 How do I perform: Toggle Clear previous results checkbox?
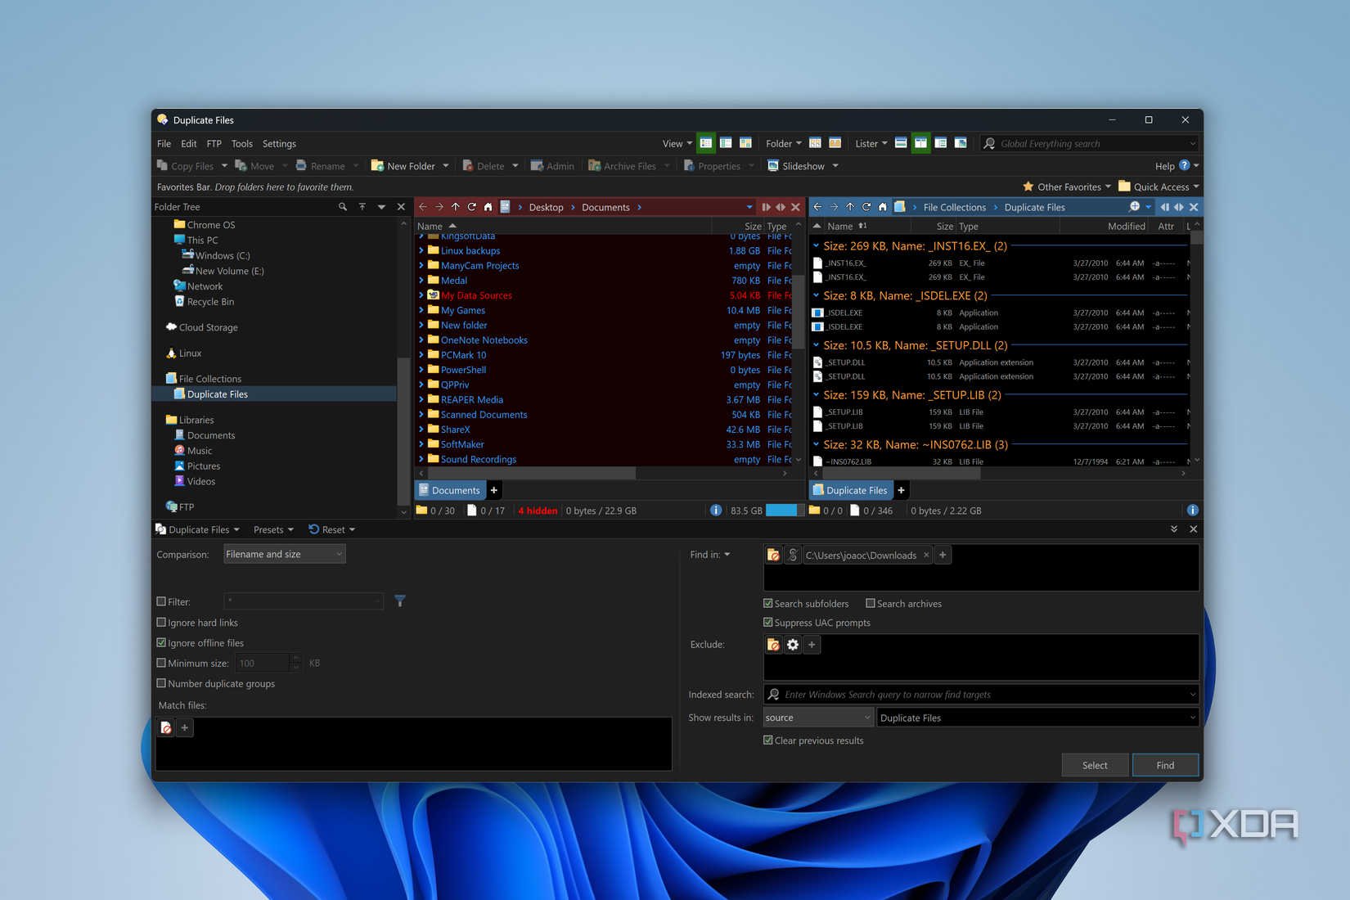(768, 740)
